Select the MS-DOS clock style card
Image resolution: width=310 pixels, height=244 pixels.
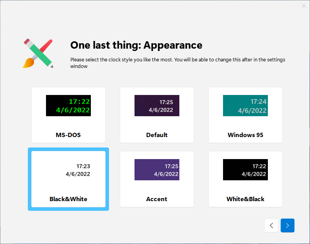point(68,115)
